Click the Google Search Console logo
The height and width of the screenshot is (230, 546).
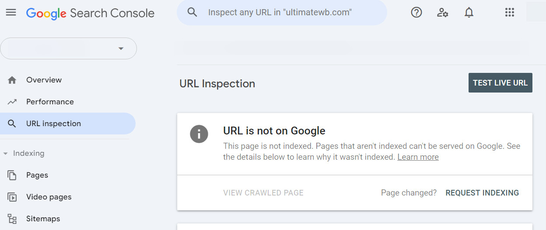pyautogui.click(x=90, y=13)
